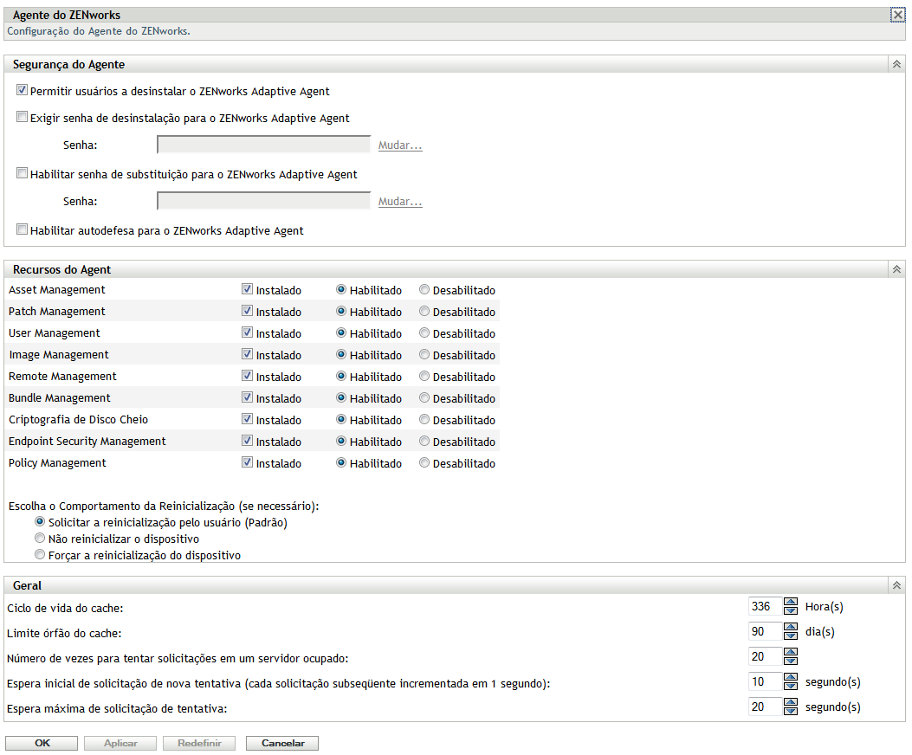Viewport: 912px width, 755px height.
Task: Select Habilitado for Policy Management
Action: pyautogui.click(x=341, y=461)
